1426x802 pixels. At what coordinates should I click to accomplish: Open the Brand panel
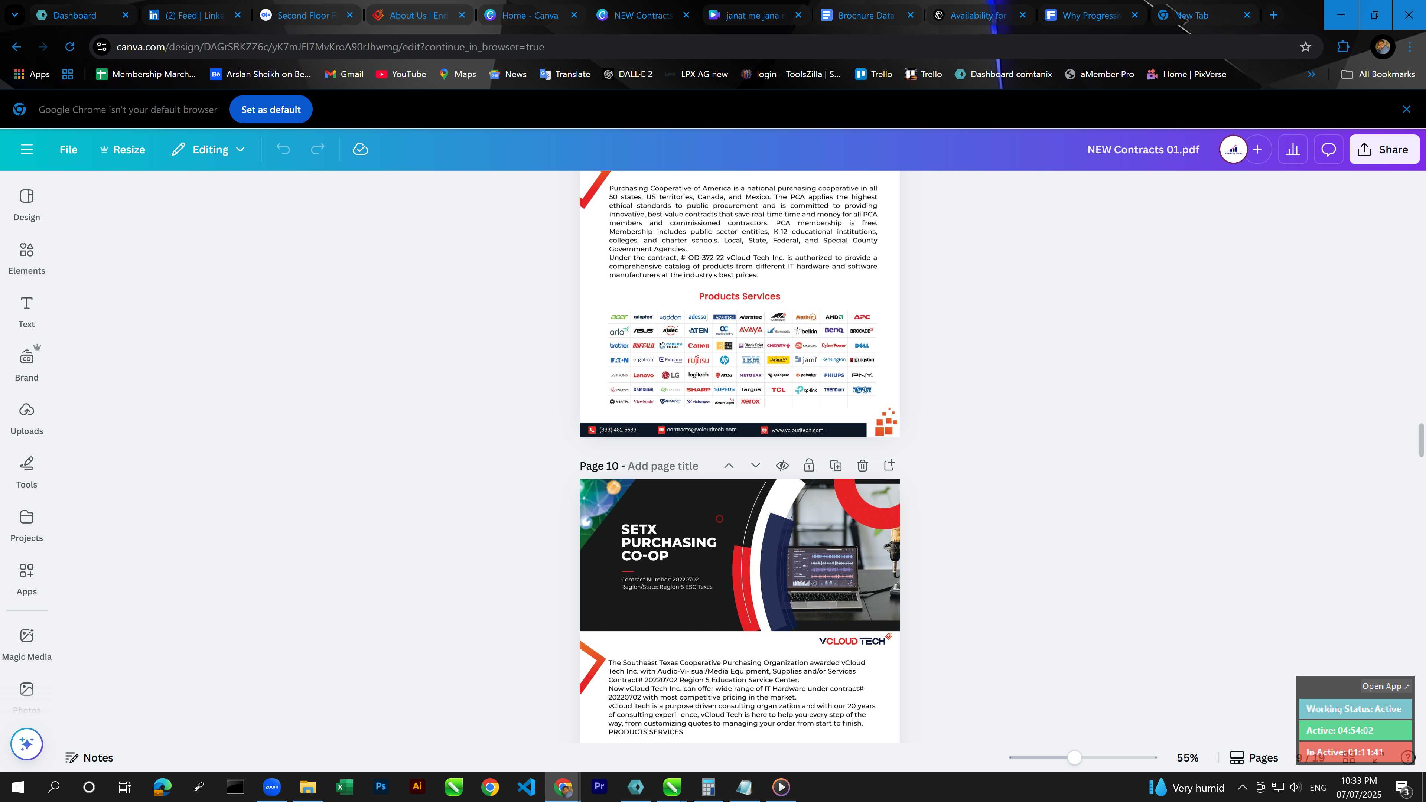[x=27, y=365]
